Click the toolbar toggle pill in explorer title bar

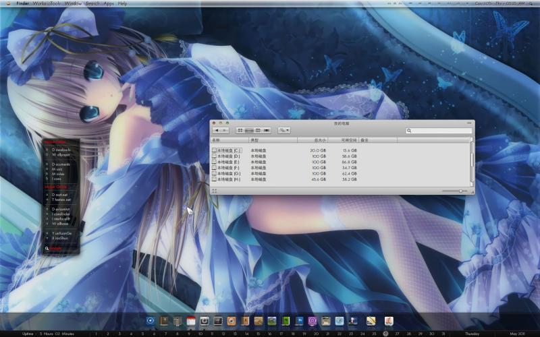point(469,123)
